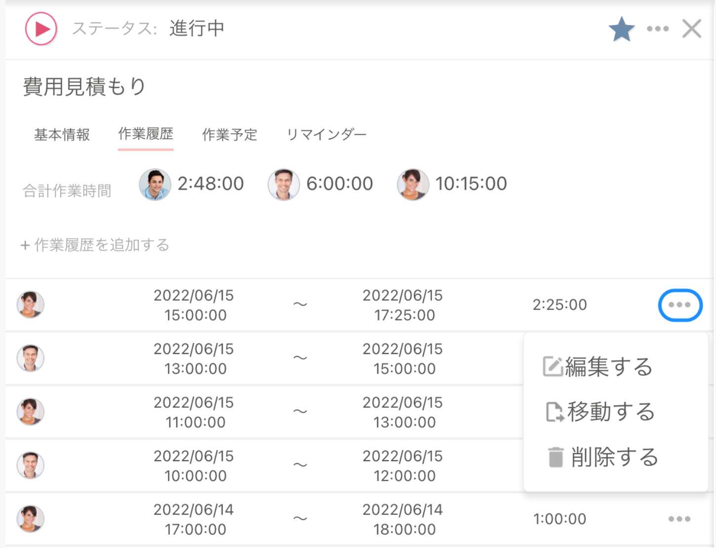Click the highlighted blue ellipsis on 2:25:00 entry
The width and height of the screenshot is (716, 548).
pyautogui.click(x=680, y=305)
